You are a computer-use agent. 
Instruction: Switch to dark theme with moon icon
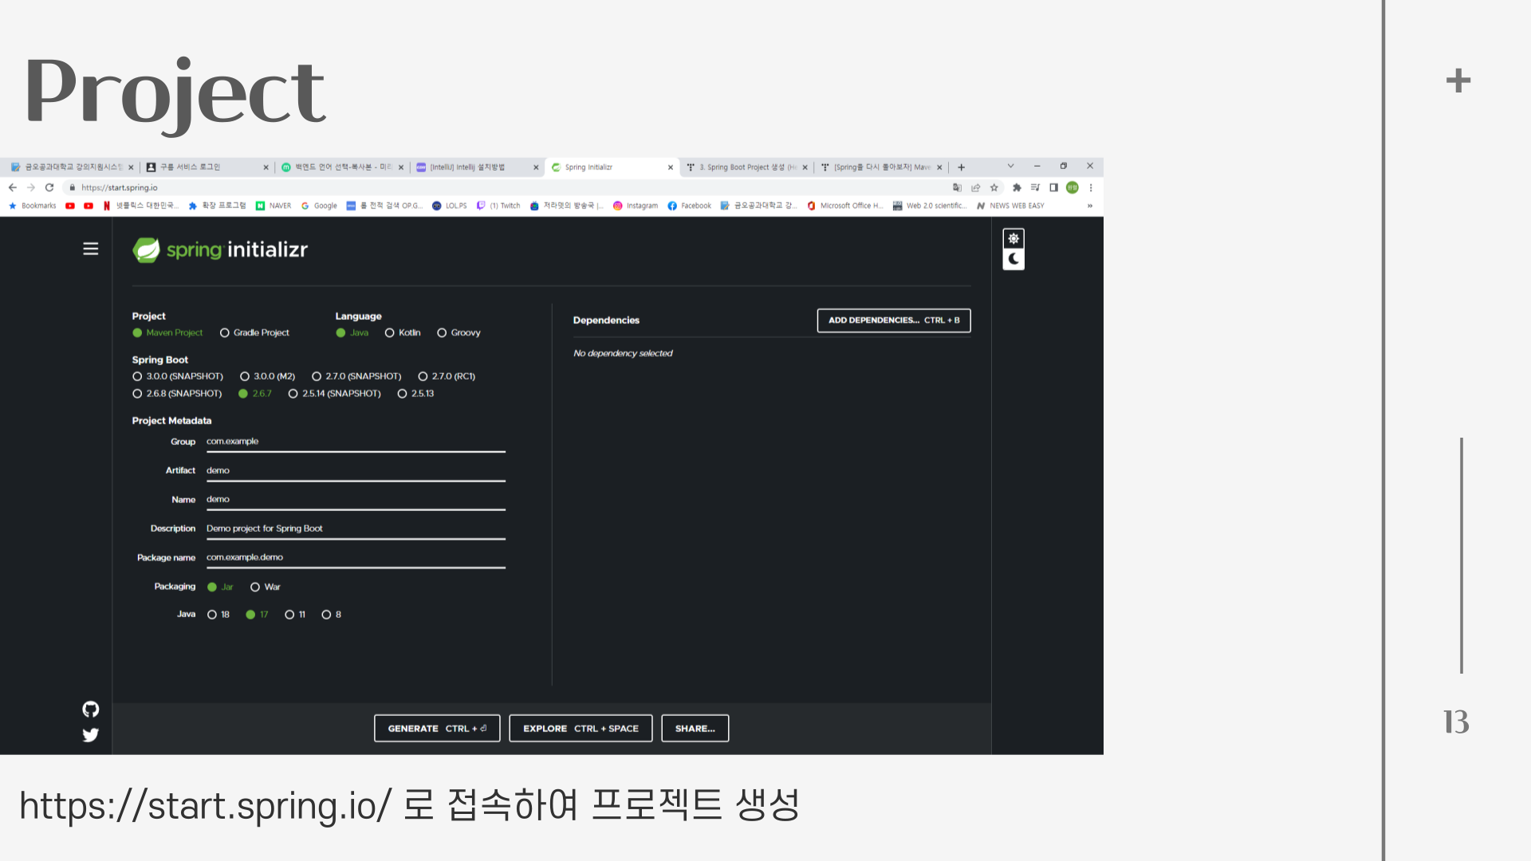click(x=1013, y=259)
